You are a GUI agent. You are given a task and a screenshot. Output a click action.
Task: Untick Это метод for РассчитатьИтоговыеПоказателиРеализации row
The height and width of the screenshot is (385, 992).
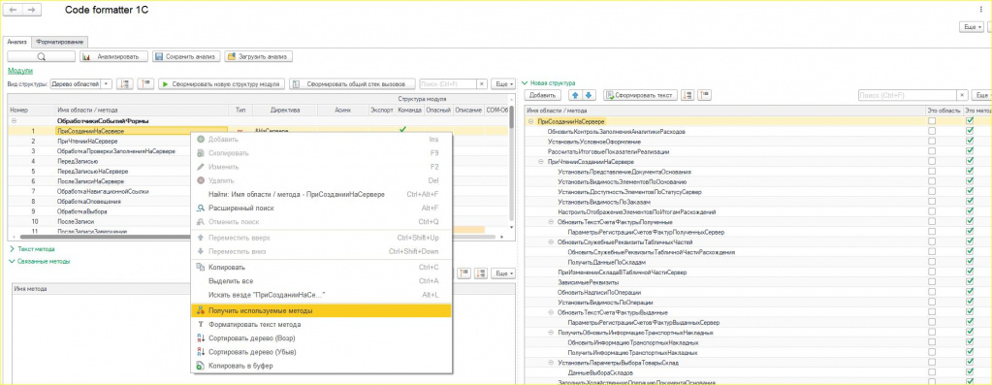(x=970, y=151)
